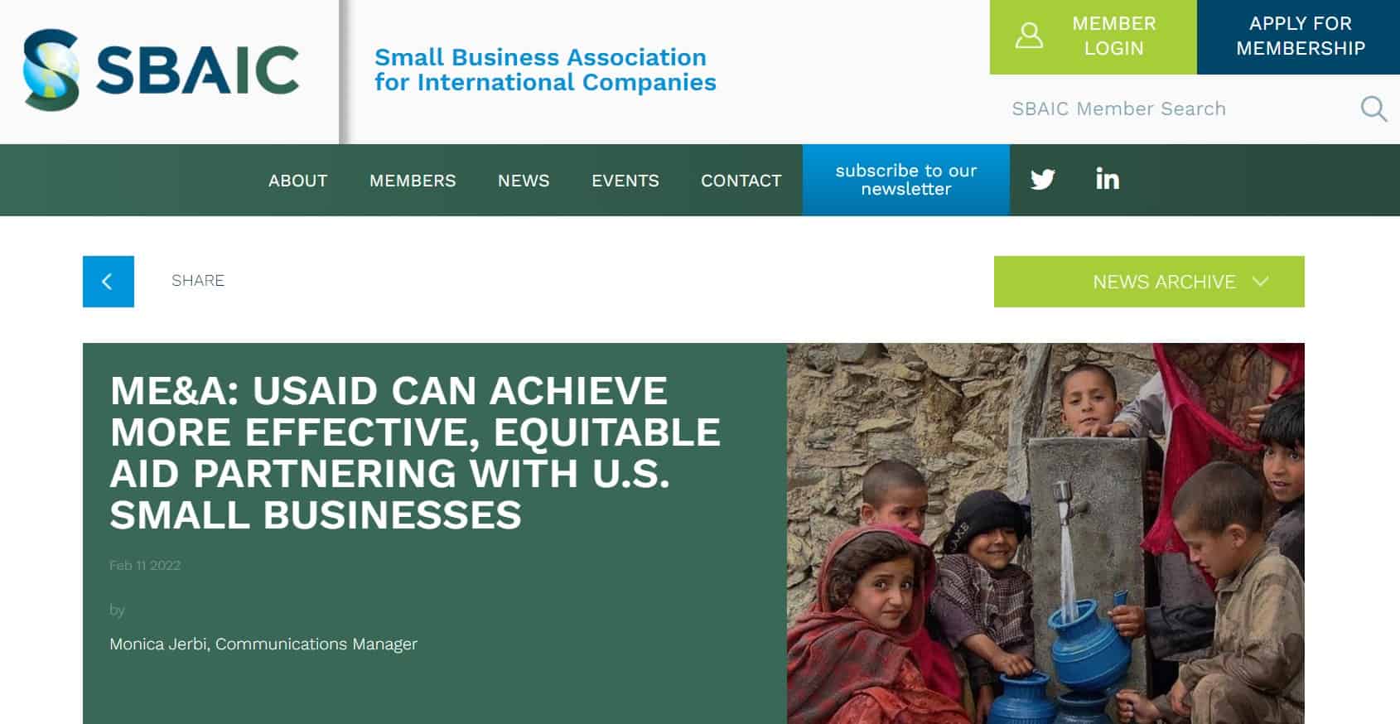Click the SBAIC globe logo
The width and height of the screenshot is (1400, 724).
tap(51, 70)
